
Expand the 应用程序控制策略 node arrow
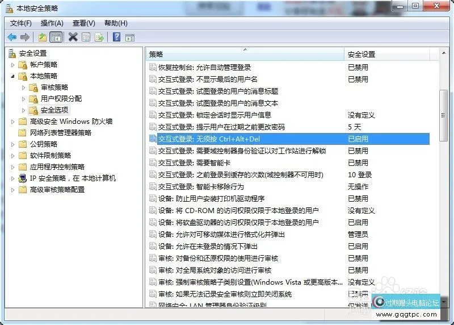[x=12, y=167]
